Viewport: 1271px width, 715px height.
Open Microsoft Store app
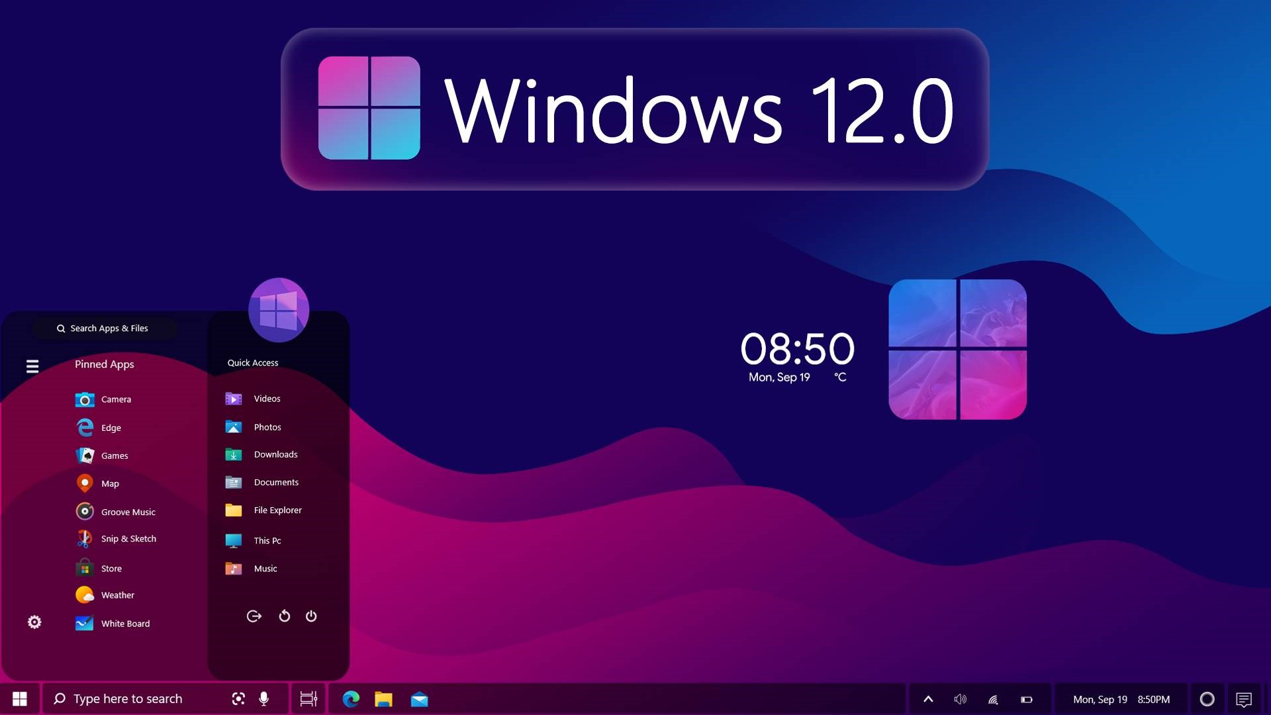tap(110, 568)
